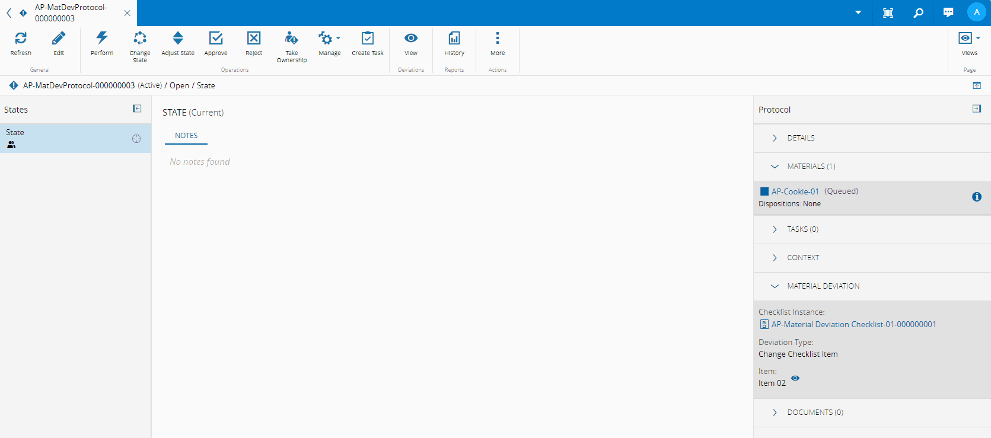Collapse the Protocol side panel
Image resolution: width=991 pixels, height=438 pixels.
pos(976,108)
